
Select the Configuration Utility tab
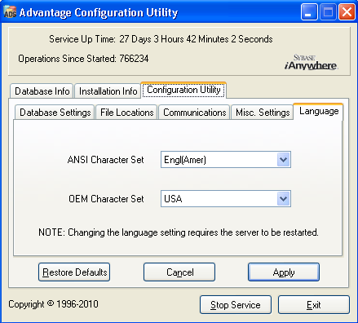pos(183,90)
